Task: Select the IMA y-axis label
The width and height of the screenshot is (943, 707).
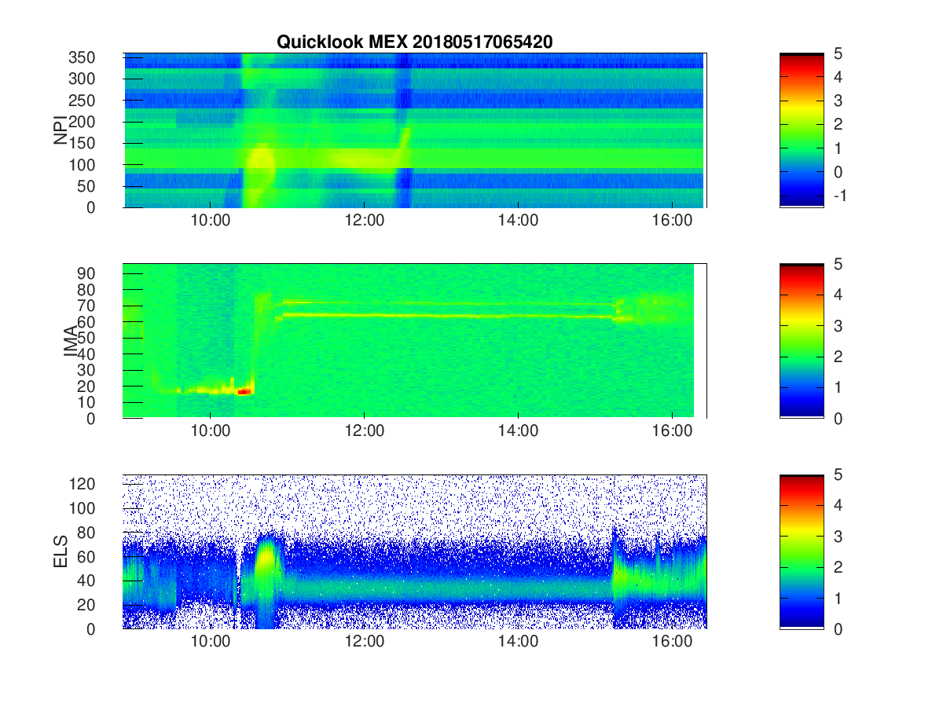Action: click(71, 341)
